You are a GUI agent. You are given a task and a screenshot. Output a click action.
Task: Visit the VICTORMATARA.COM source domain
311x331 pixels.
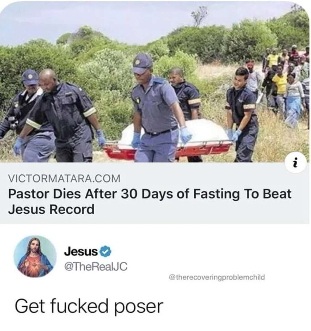point(64,179)
